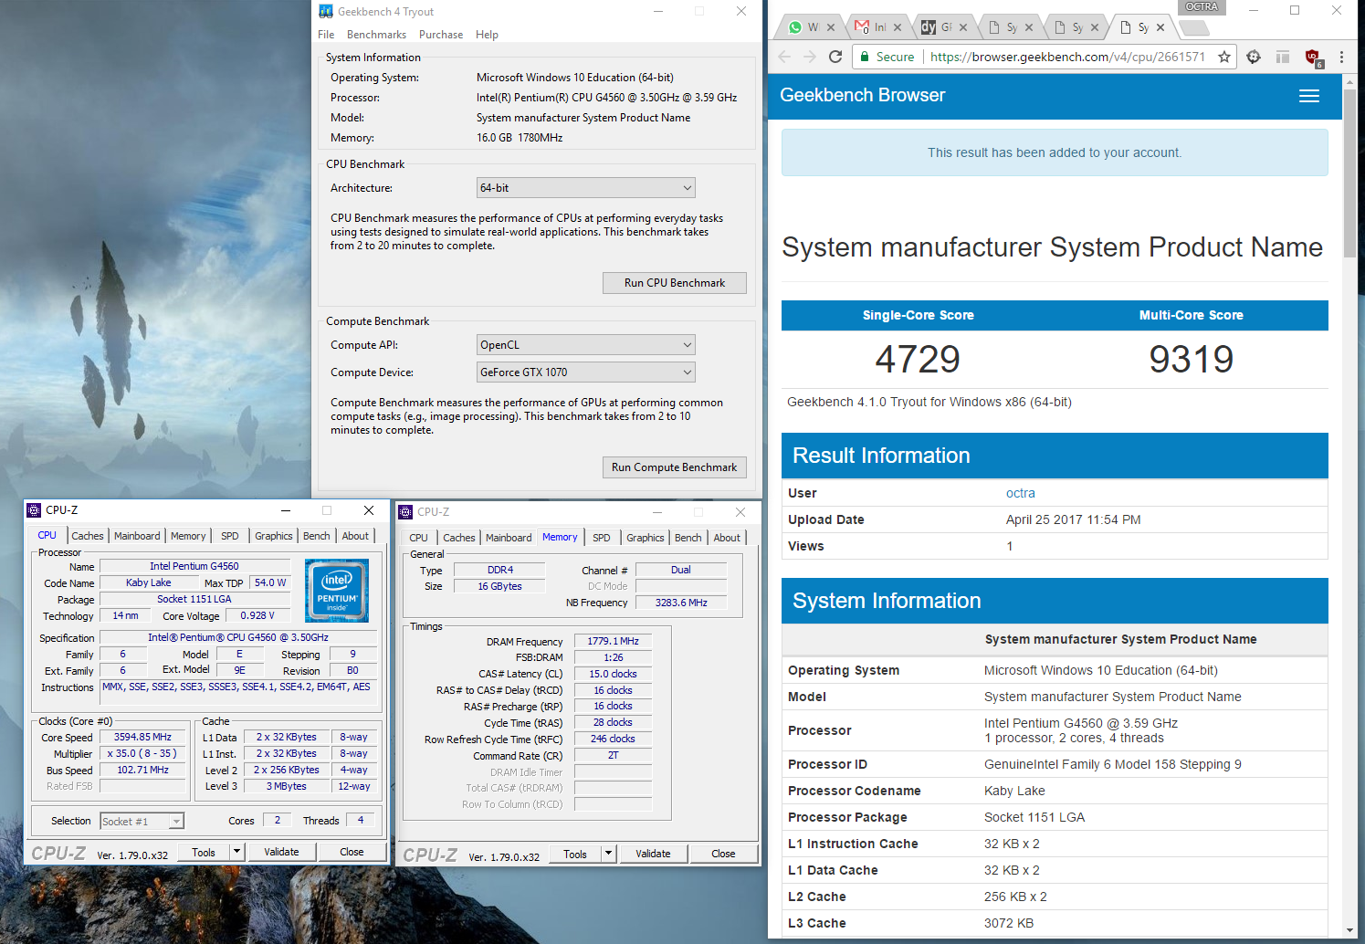Image resolution: width=1365 pixels, height=944 pixels.
Task: Open the crosshair extension icon
Action: pos(1254,57)
